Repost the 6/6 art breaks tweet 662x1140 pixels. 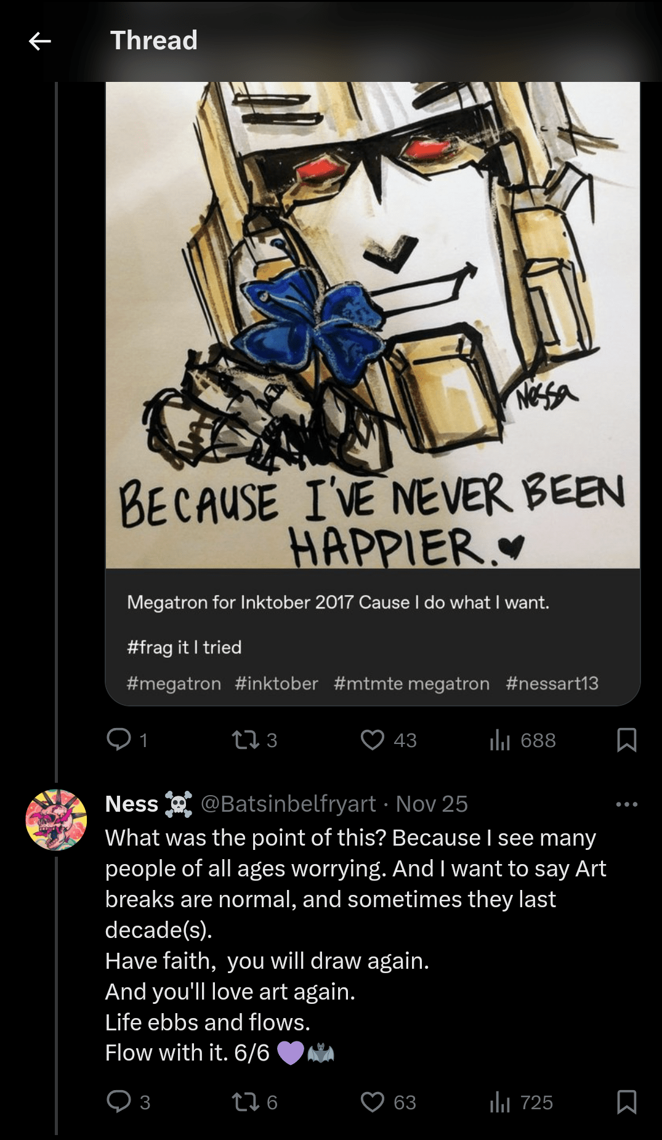click(x=246, y=1101)
